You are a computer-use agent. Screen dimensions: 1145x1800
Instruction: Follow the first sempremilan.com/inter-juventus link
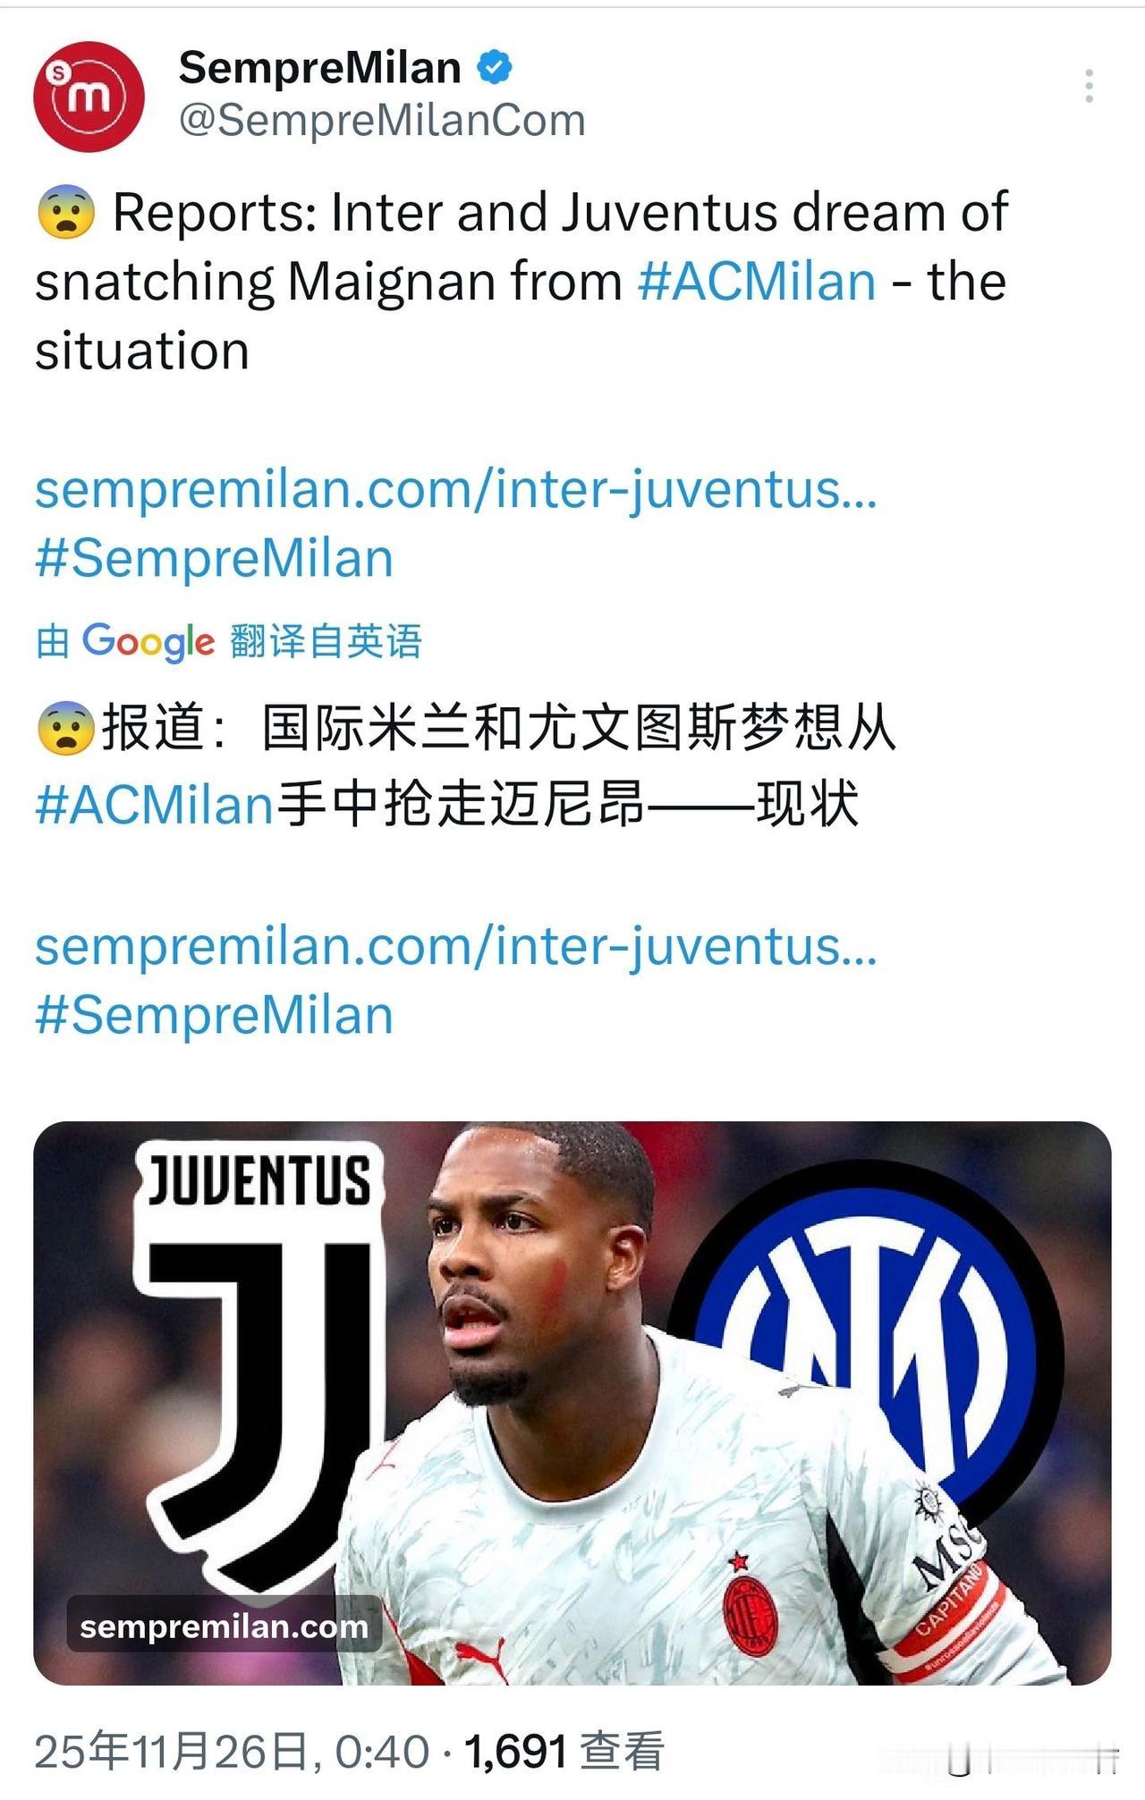point(456,490)
